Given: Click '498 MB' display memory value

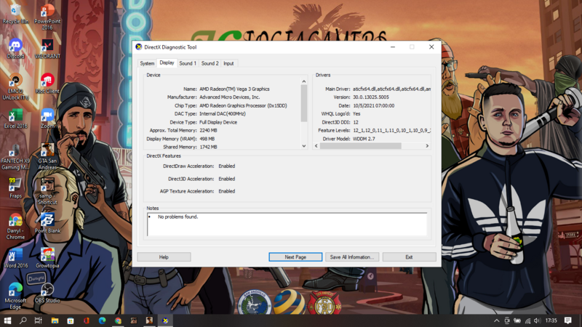Looking at the screenshot, I should 207,139.
